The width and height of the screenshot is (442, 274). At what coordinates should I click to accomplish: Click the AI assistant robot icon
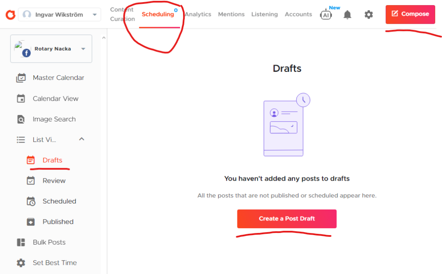coord(325,15)
